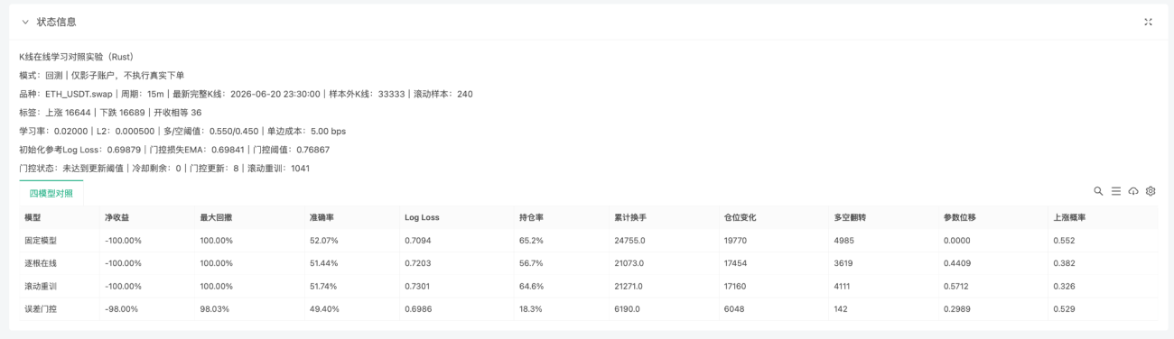
Task: Click the 标签：上涨 16644 status line
Action: [x=110, y=113]
